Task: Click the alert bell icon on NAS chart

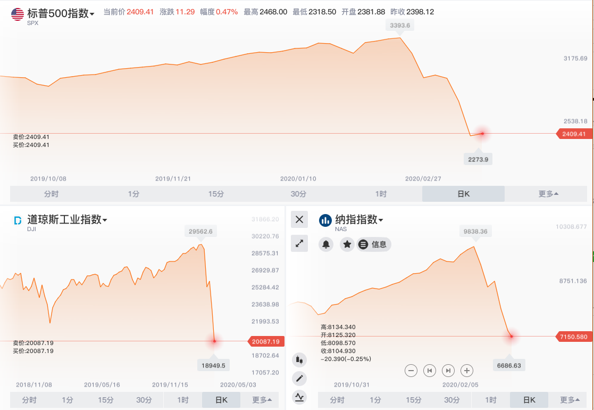Action: [x=326, y=244]
